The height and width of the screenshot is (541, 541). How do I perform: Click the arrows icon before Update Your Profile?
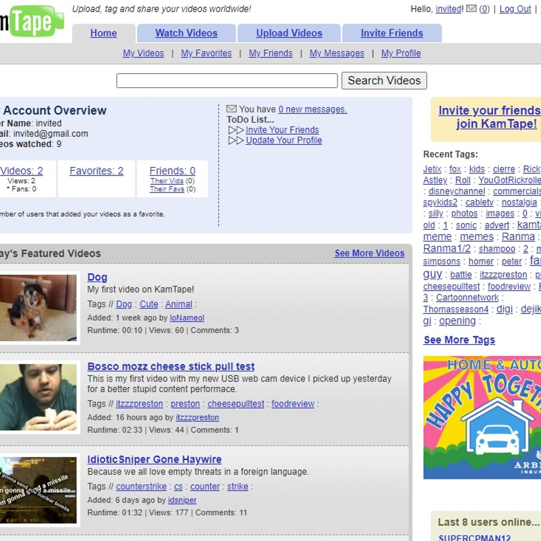click(236, 140)
